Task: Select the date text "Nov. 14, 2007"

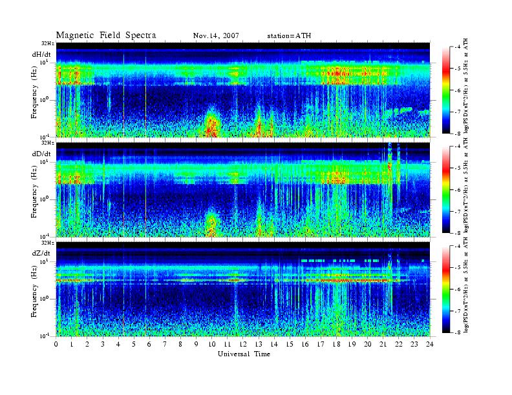Action: 216,36
